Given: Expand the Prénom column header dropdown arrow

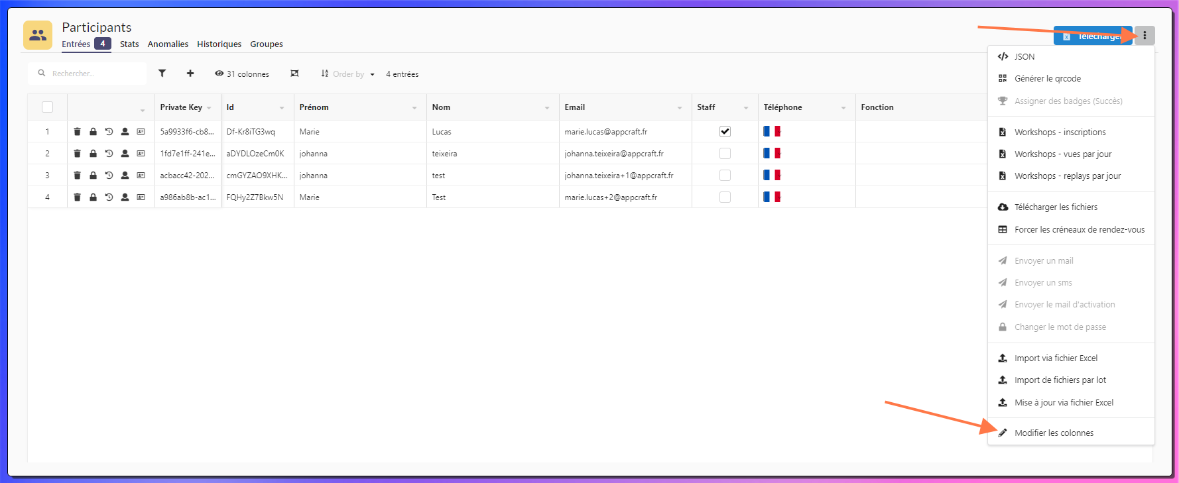Looking at the screenshot, I should tap(414, 108).
